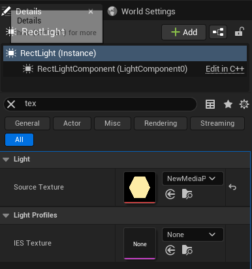The height and width of the screenshot is (269, 252).
Task: Click the IES Texture None thumbnail
Action: pos(140,244)
